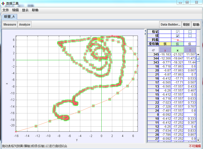Viewport: 203px width, 149px height.
Task: Toggle 标记 checkbox for column x
Action: [x=178, y=32]
